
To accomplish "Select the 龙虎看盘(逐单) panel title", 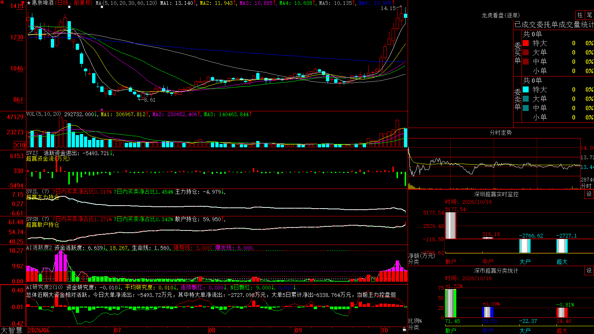I will [500, 15].
